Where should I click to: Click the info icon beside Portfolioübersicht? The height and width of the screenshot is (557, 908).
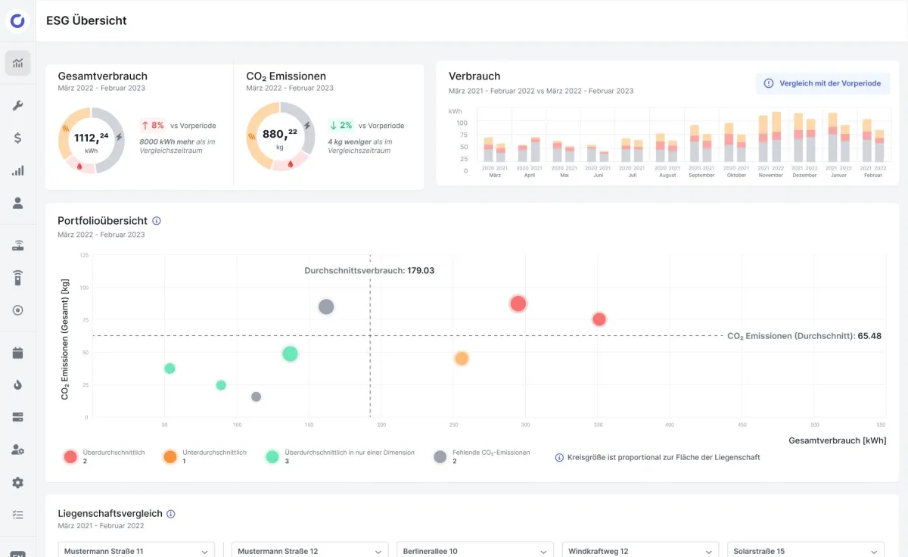(x=157, y=221)
